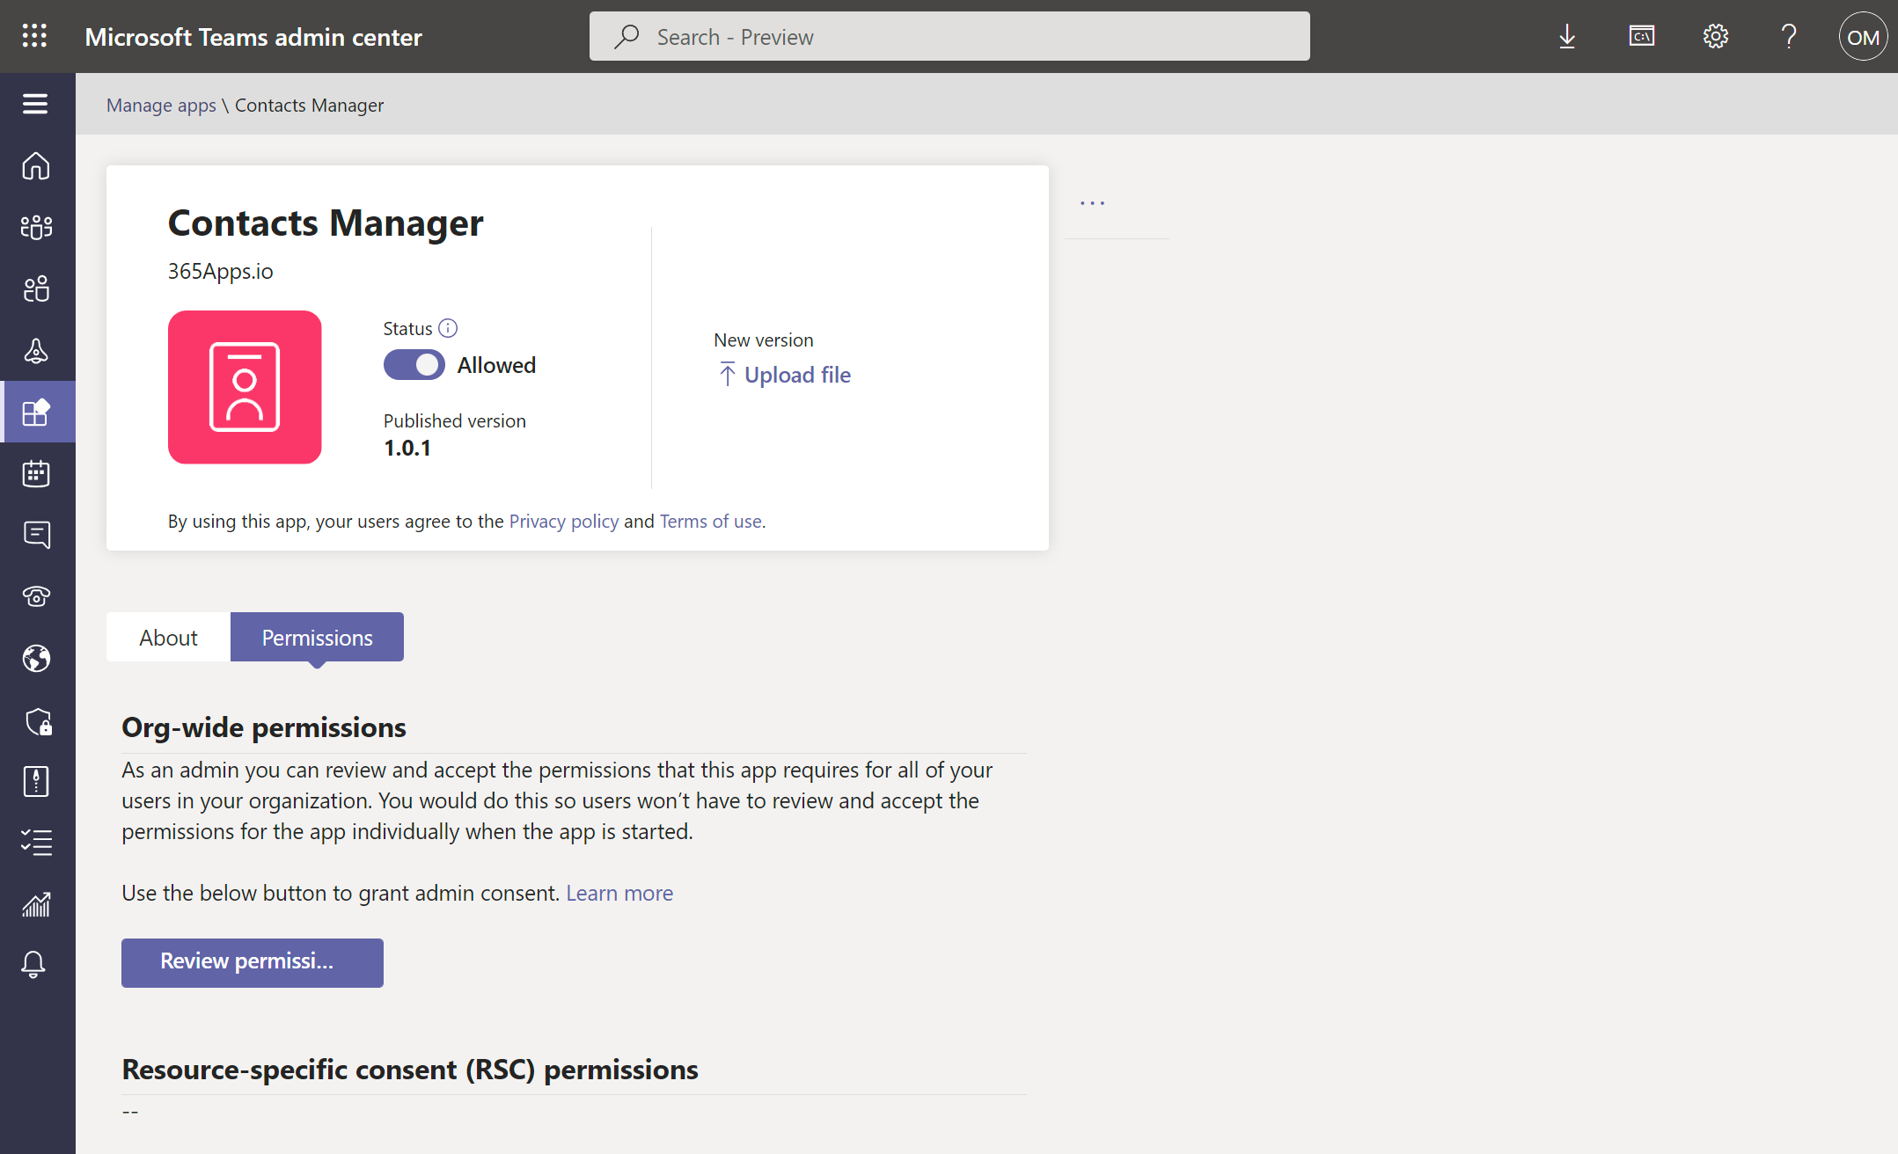Click the Microsoft Teams admin center title
Image resolution: width=1898 pixels, height=1154 pixels.
(x=253, y=37)
